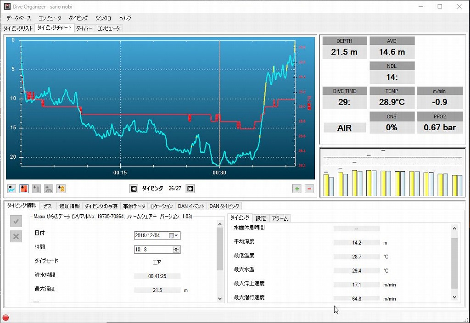Confirm edits with the checkmark button

(x=16, y=222)
